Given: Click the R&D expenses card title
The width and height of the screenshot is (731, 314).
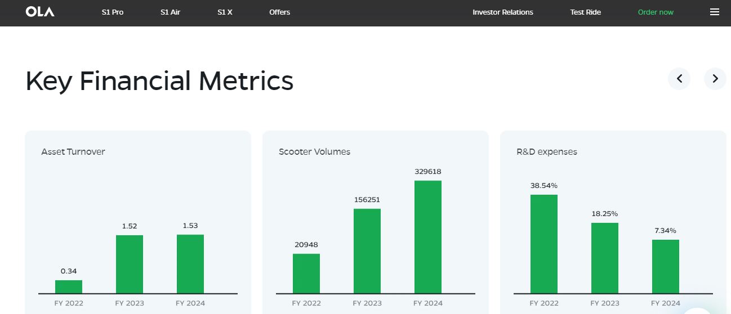Looking at the screenshot, I should (546, 151).
